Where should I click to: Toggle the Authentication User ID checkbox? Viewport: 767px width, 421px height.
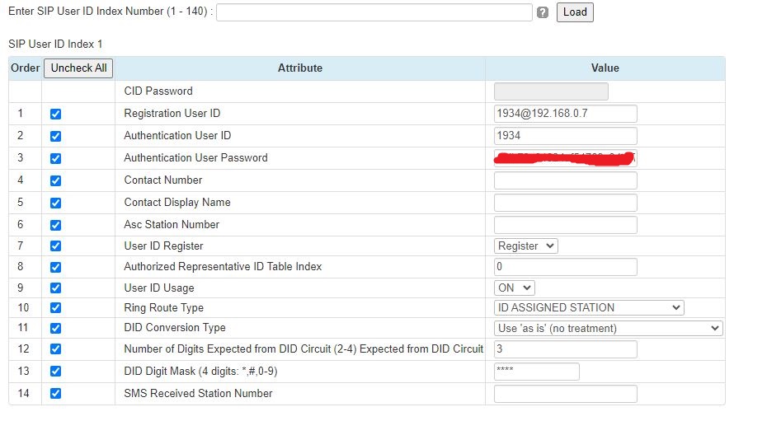[55, 136]
